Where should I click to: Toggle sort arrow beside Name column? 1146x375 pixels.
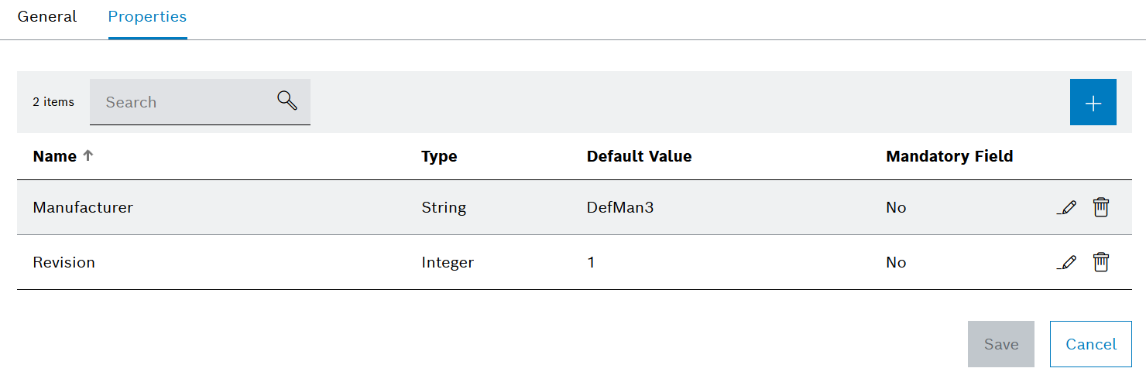click(x=88, y=155)
